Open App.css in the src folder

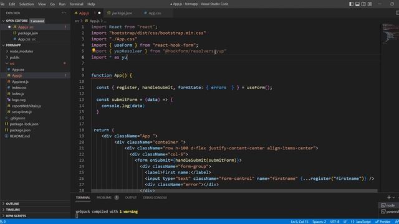point(18,69)
